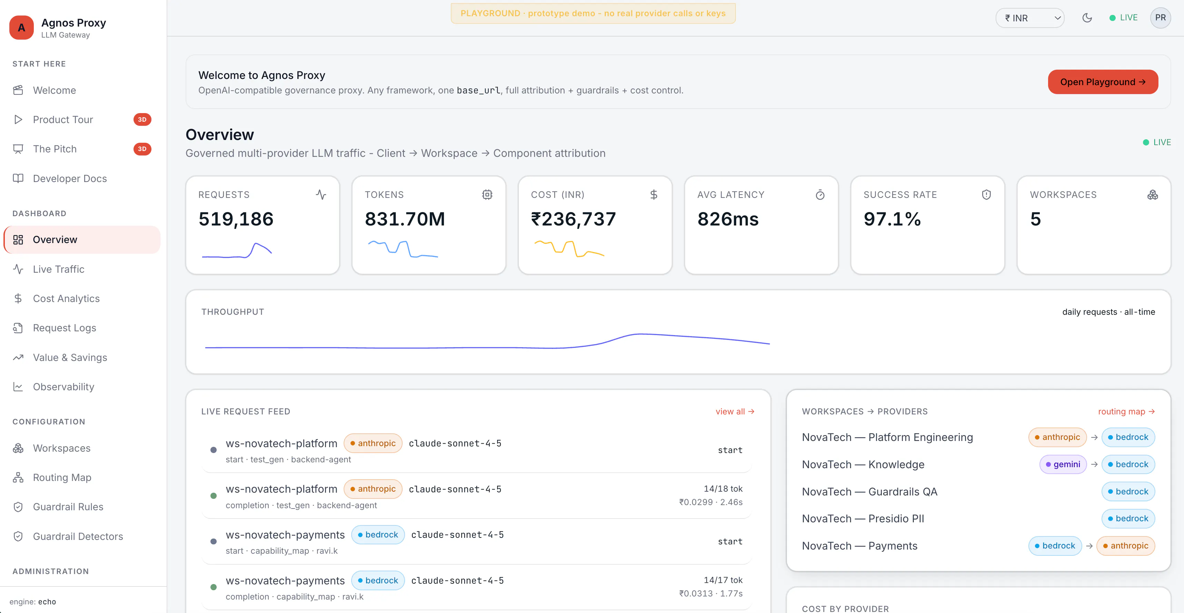Click the Routing Map network icon
1184x613 pixels.
[18, 478]
